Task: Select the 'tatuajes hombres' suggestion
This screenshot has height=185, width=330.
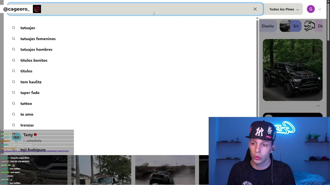Action: [36, 49]
